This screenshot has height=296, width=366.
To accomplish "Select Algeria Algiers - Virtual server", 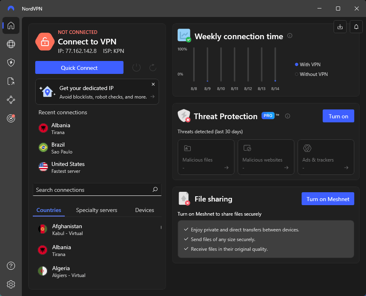I will tap(97, 271).
